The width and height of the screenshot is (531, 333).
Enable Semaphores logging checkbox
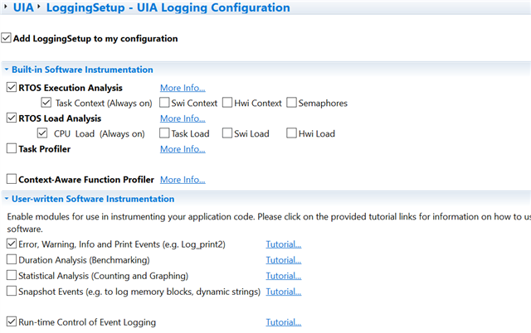click(292, 104)
